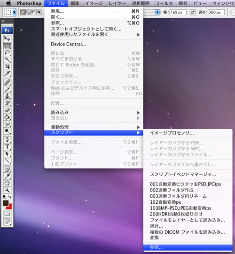Choose 新規... from the file menu
235x254 pixels.
tap(94, 11)
